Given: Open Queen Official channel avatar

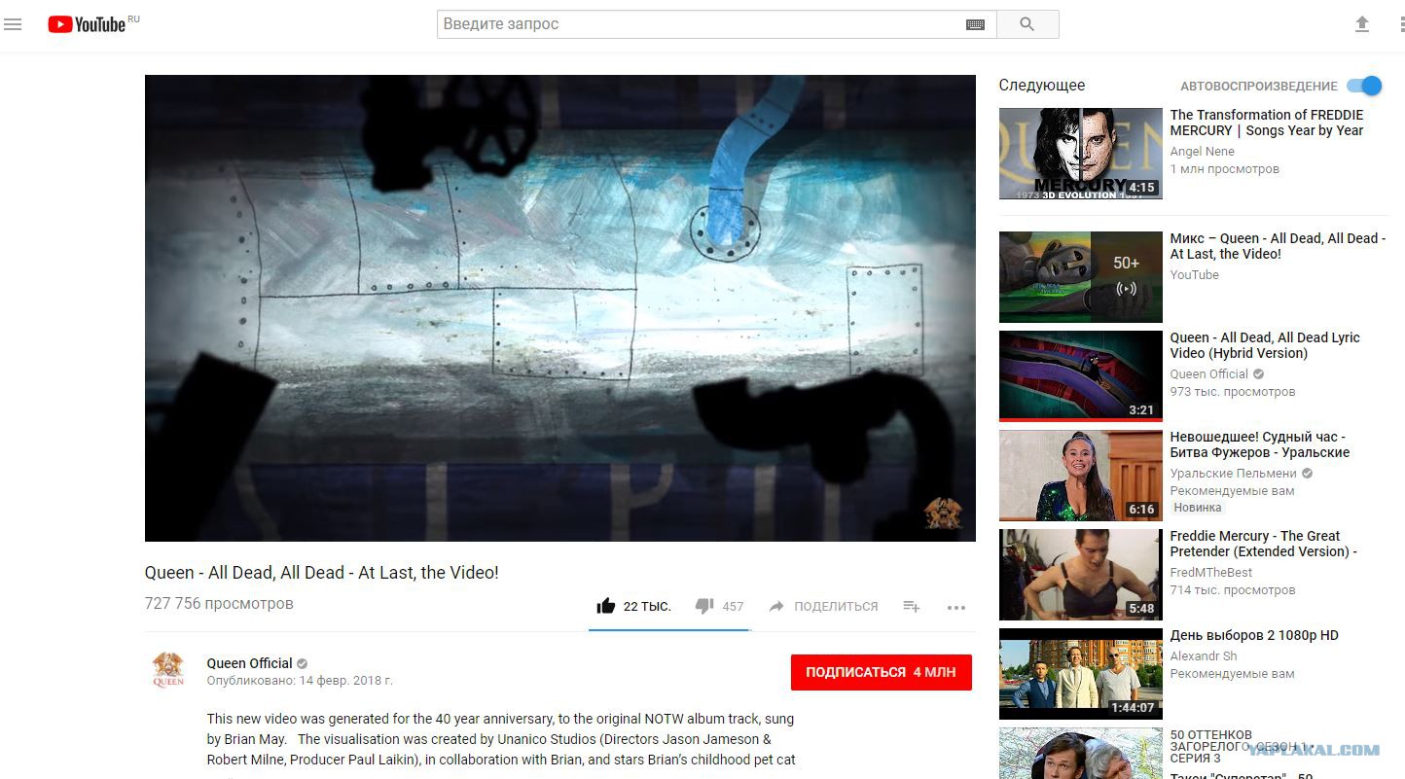Looking at the screenshot, I should tap(168, 670).
